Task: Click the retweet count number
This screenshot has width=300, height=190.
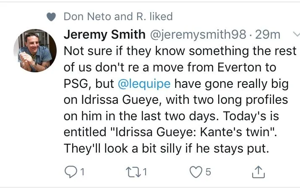Action: pyautogui.click(x=145, y=172)
